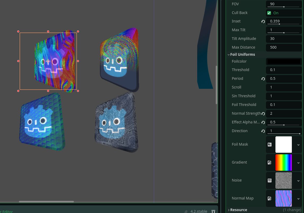Click the white Foil Mask texture preview
This screenshot has height=213, width=304.
pyautogui.click(x=283, y=144)
